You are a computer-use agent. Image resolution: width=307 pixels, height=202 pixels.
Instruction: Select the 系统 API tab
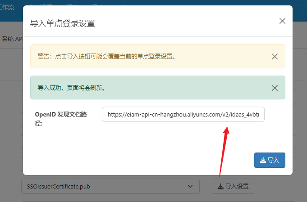[11, 39]
